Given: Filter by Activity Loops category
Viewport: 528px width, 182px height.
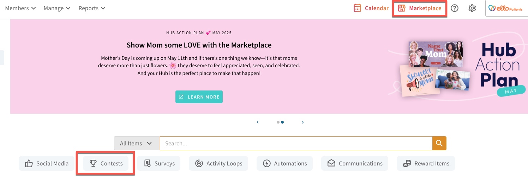Looking at the screenshot, I should point(218,163).
